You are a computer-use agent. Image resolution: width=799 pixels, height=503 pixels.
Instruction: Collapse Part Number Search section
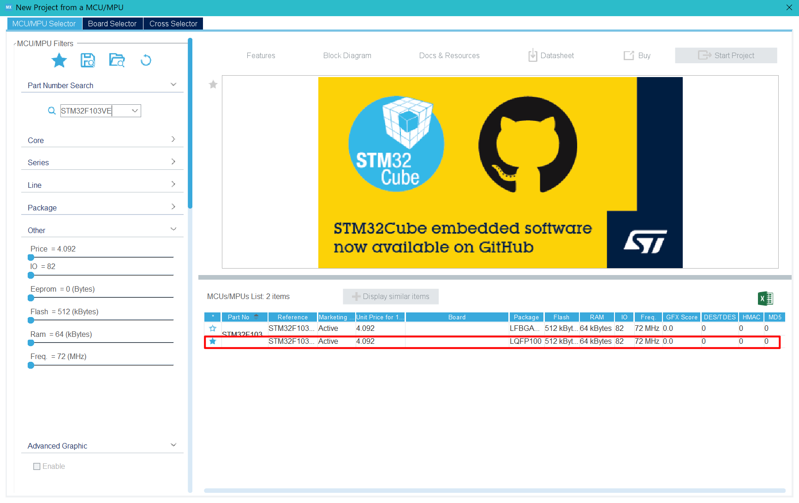tap(173, 84)
